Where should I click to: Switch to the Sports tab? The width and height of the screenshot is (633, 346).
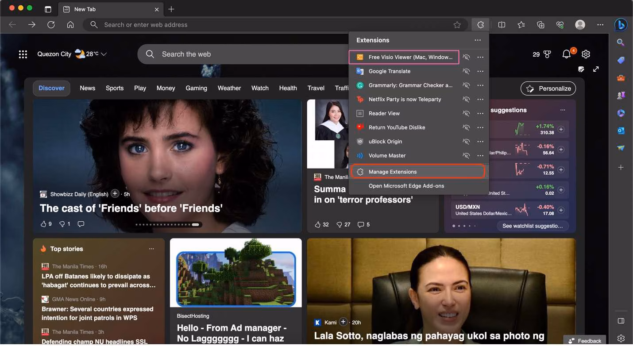[115, 88]
